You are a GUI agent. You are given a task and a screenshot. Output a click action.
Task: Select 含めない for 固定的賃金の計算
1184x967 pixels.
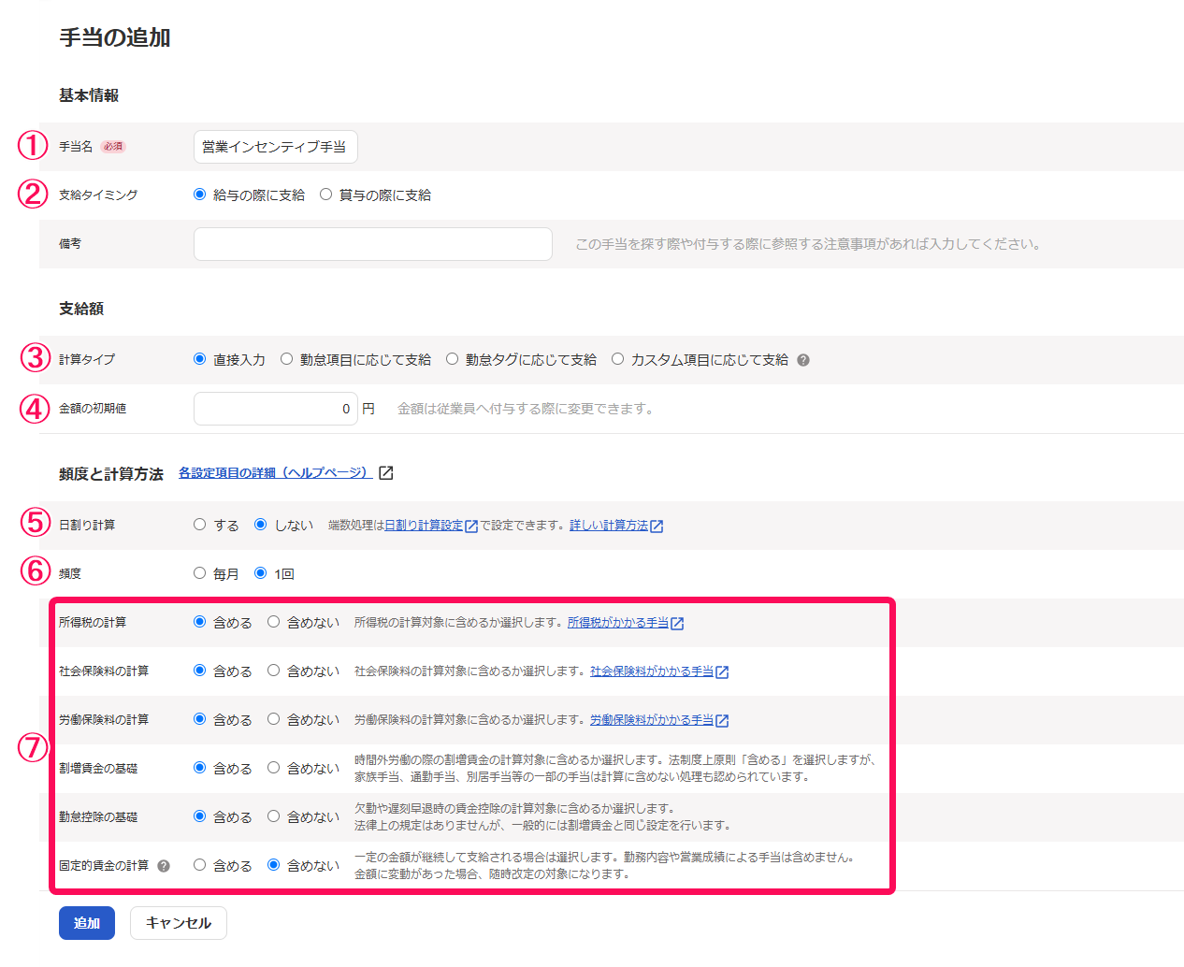pyautogui.click(x=273, y=865)
